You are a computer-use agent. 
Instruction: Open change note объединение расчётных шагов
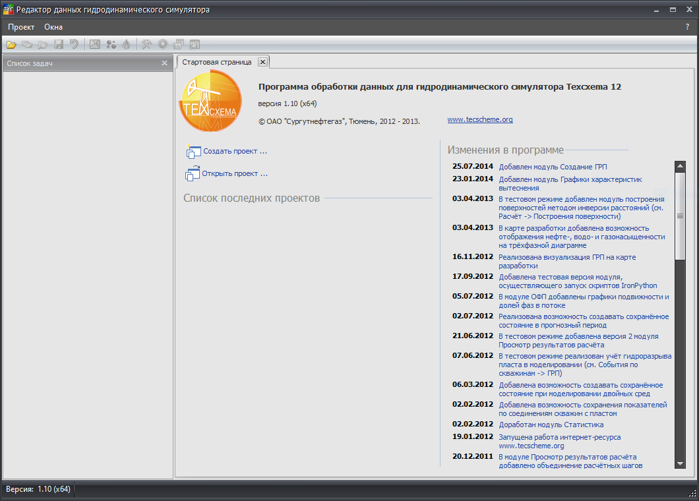(570, 461)
